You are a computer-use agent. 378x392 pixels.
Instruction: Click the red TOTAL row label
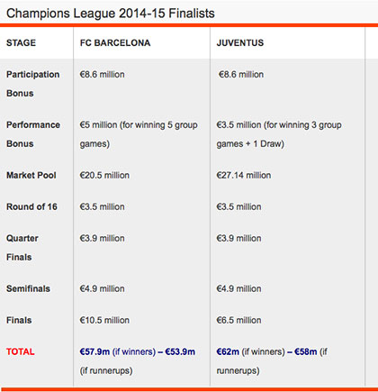point(21,351)
